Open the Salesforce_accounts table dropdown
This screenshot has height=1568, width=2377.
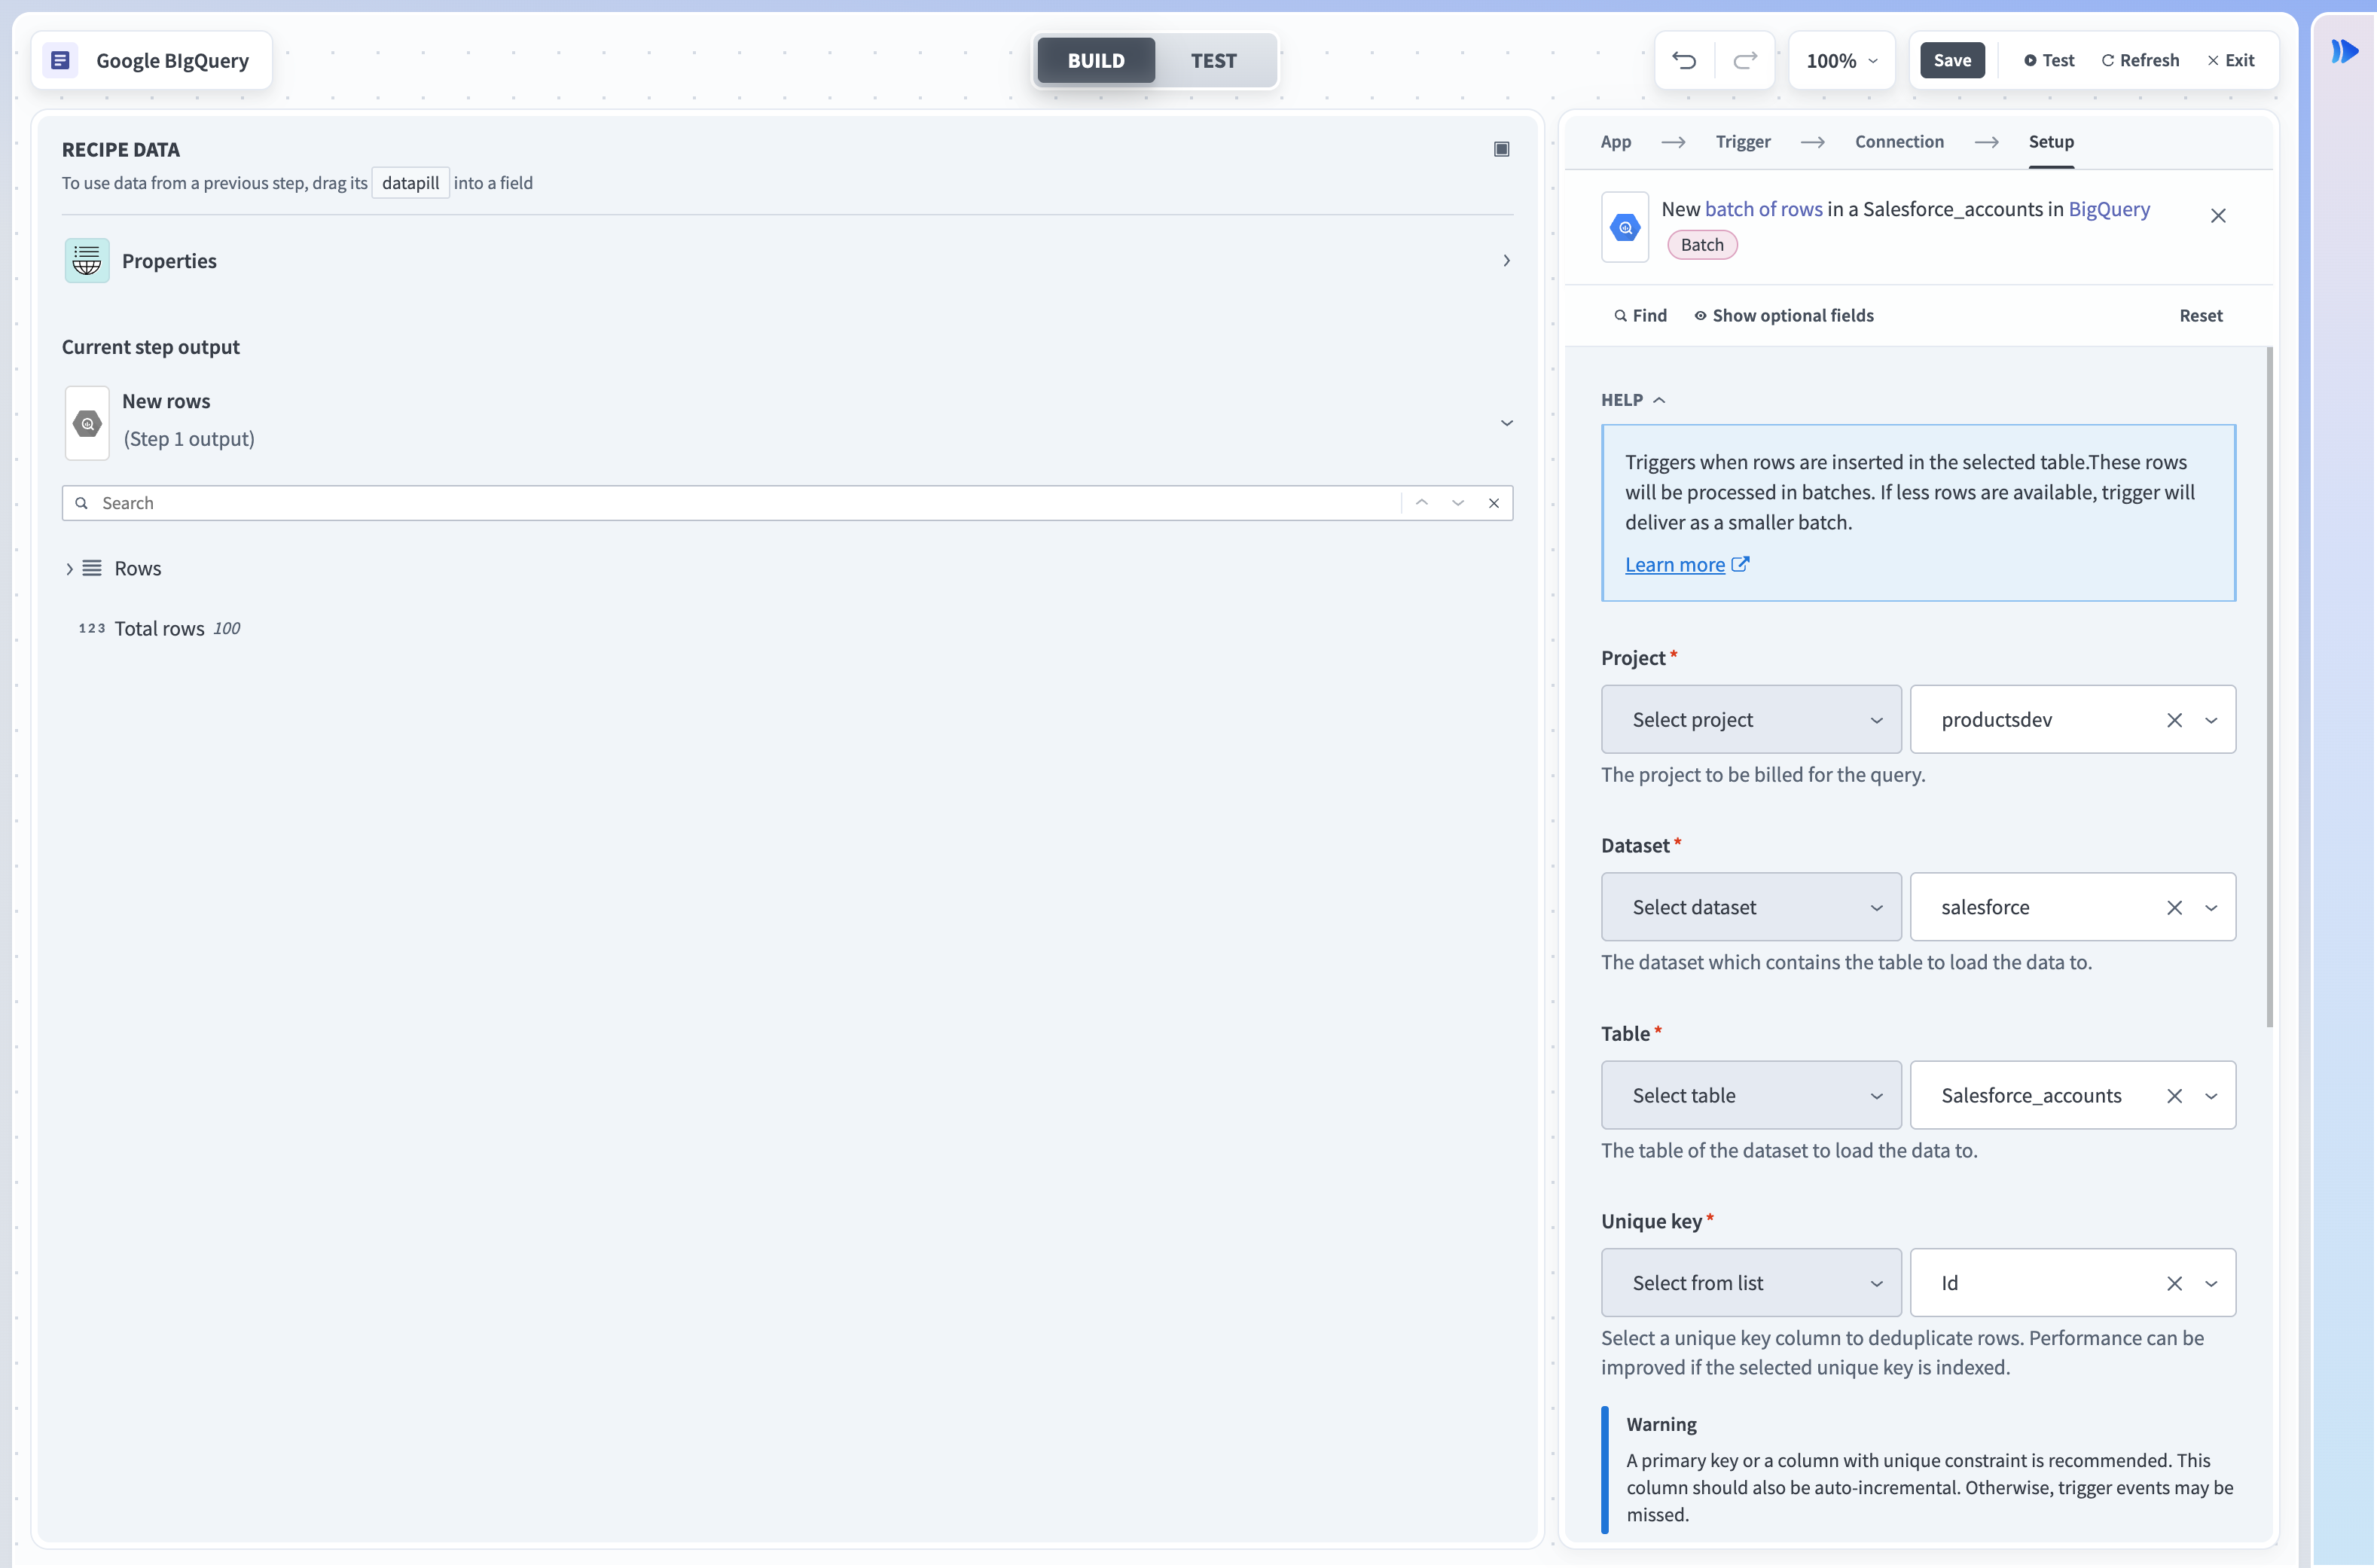point(2211,1096)
